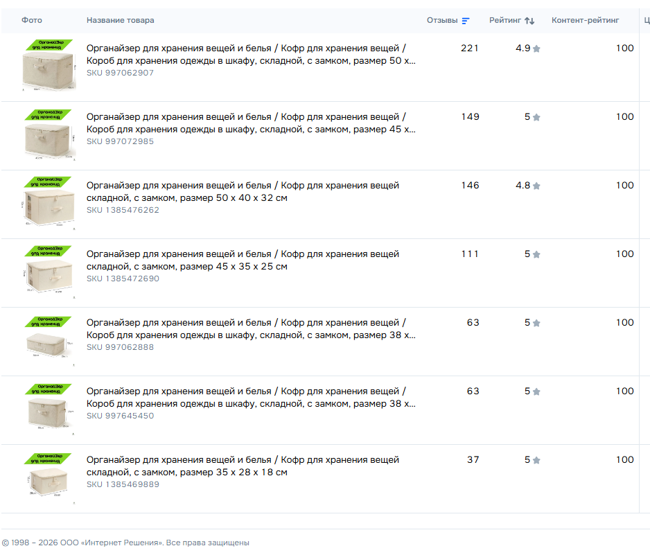The image size is (650, 555).
Task: Click the star in the SKU 997645450 row
Action: [536, 392]
